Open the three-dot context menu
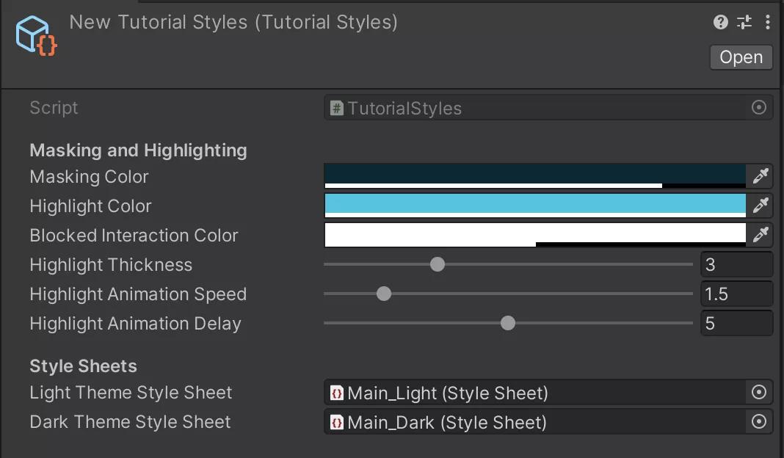784x458 pixels. tap(767, 22)
